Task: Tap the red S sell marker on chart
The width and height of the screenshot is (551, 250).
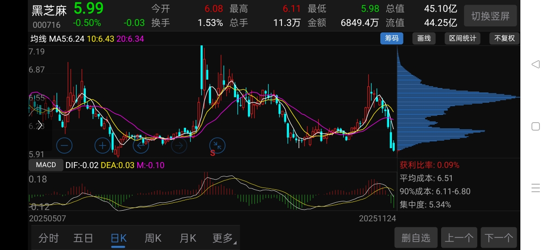Action: point(212,153)
